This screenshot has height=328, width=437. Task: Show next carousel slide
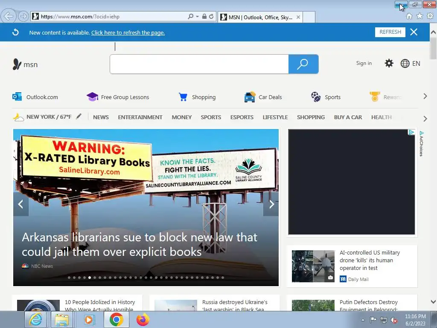(x=271, y=204)
